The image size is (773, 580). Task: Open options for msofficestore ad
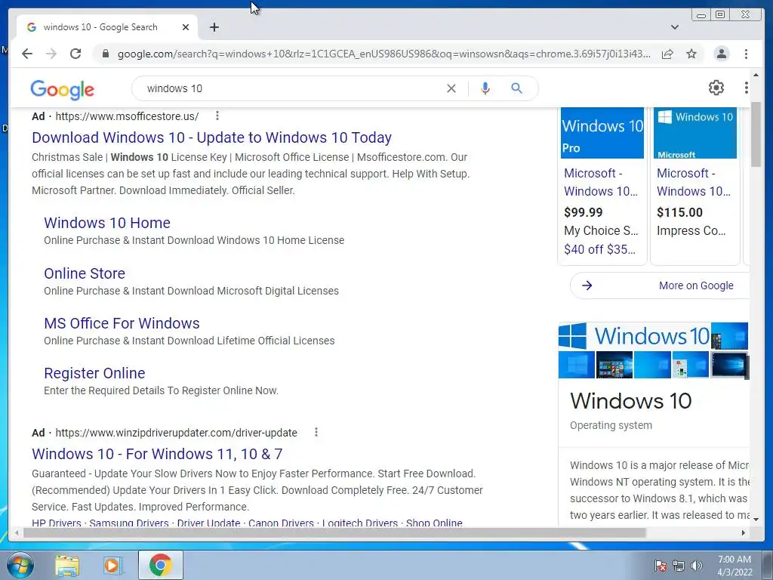pyautogui.click(x=217, y=116)
